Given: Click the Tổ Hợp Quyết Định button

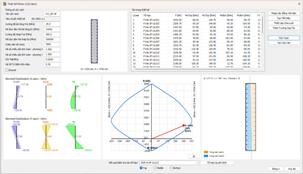Looking at the screenshot, I should point(217,163).
